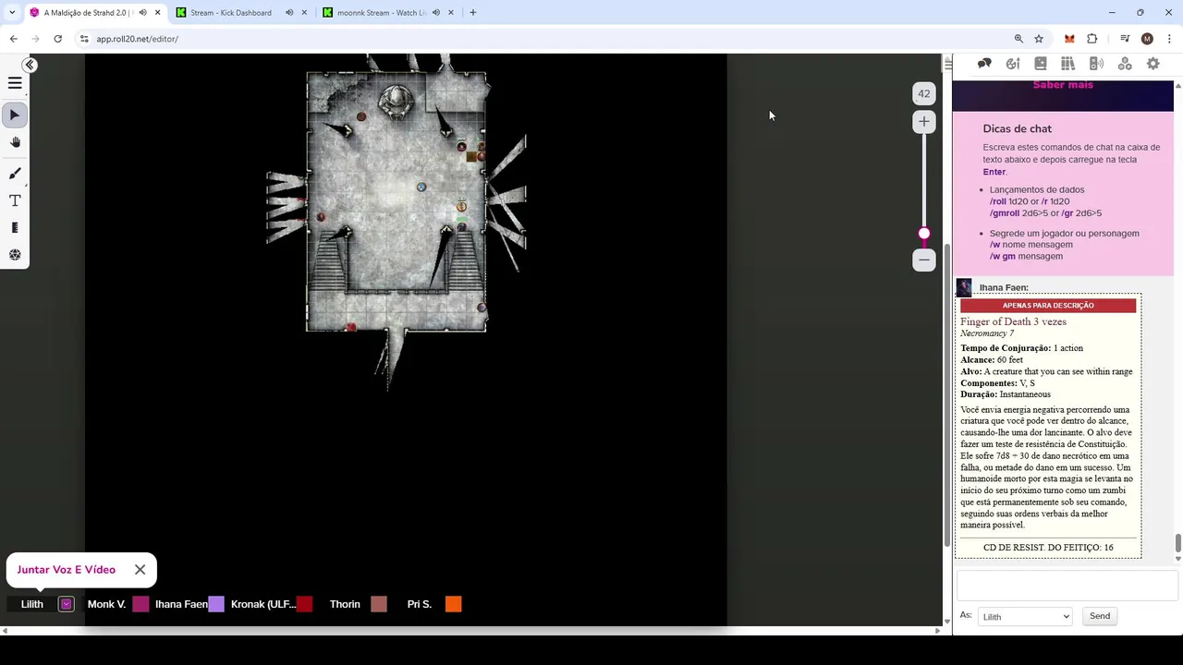
Task: Click the chat message input box
Action: 1067,586
